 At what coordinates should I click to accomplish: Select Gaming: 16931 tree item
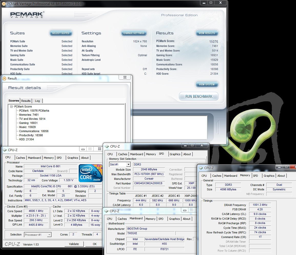click(28, 123)
